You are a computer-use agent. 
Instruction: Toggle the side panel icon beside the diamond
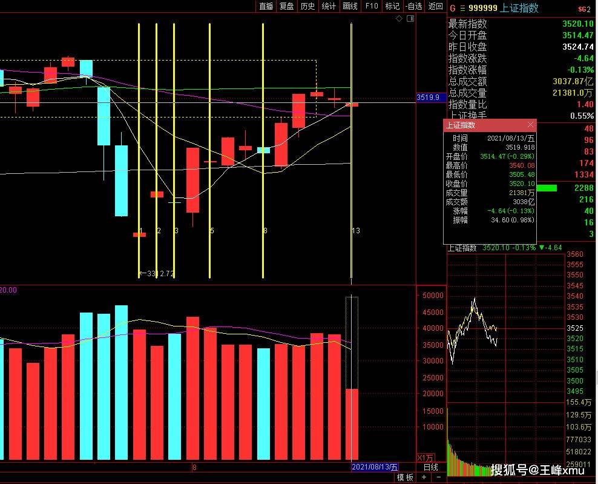click(410, 19)
